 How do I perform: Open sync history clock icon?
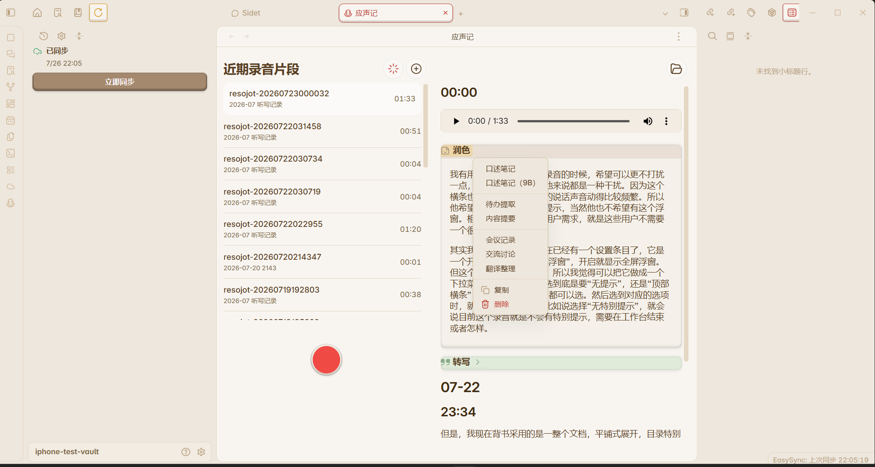tap(43, 36)
